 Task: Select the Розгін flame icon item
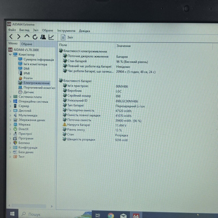tap(20, 78)
